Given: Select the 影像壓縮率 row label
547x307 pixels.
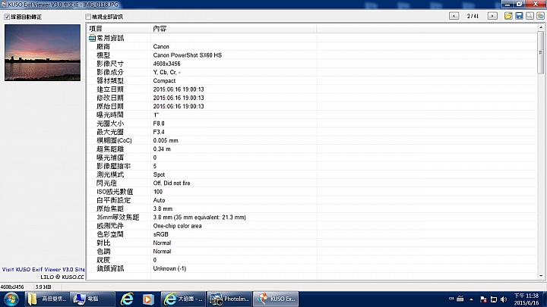Looking at the screenshot, I should click(113, 166).
